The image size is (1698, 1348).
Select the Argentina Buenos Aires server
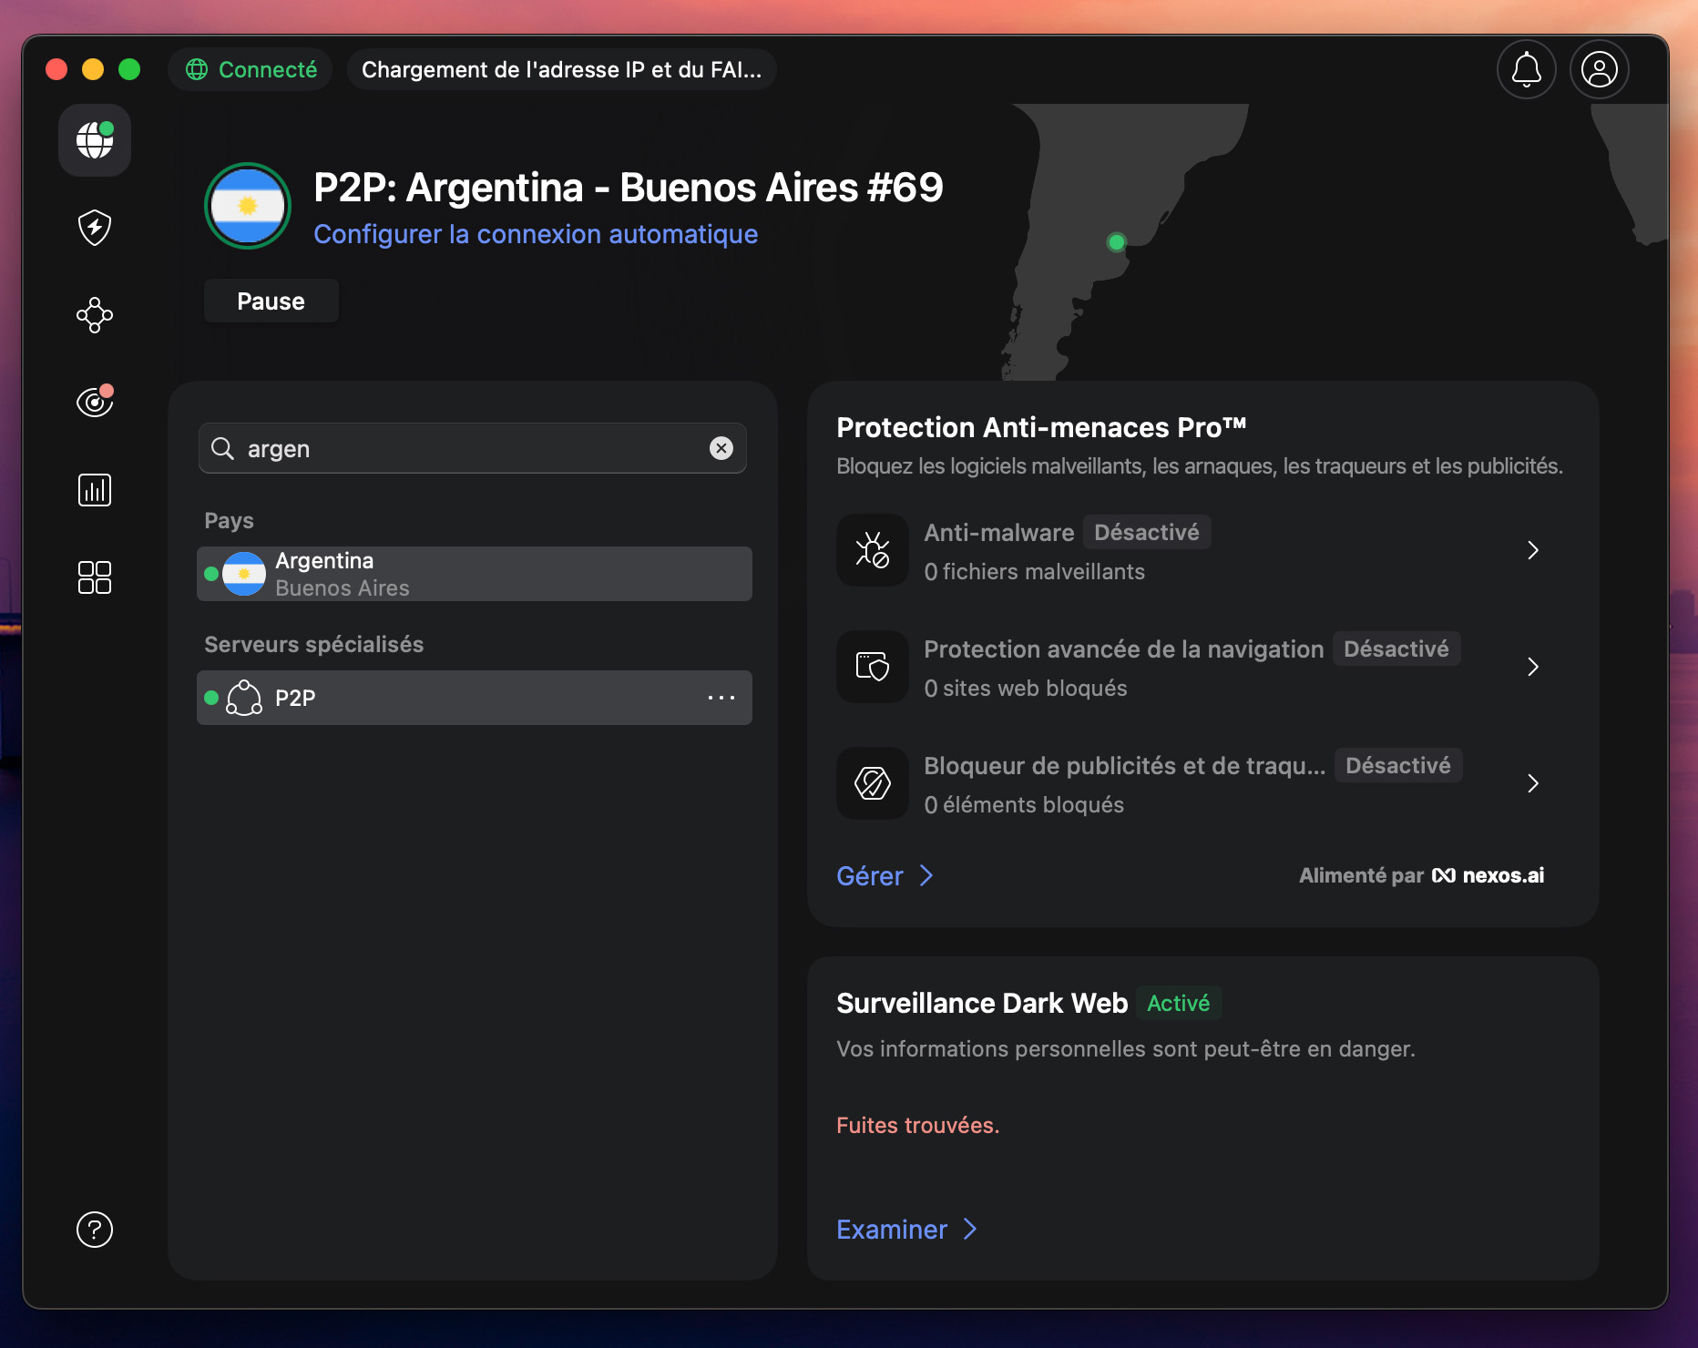tap(474, 574)
